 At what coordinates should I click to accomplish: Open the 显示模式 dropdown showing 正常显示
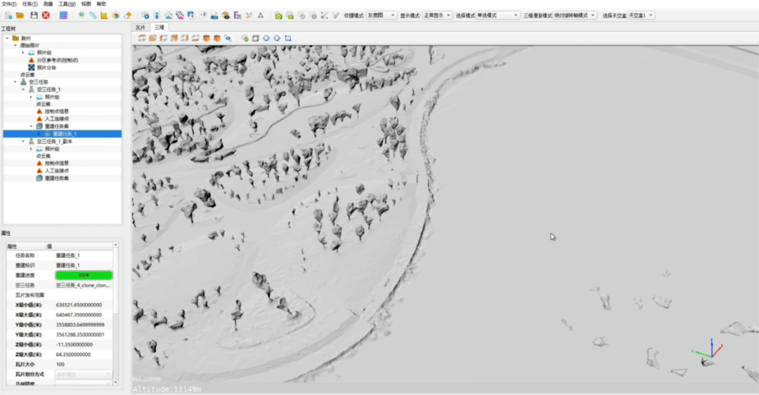pos(438,15)
